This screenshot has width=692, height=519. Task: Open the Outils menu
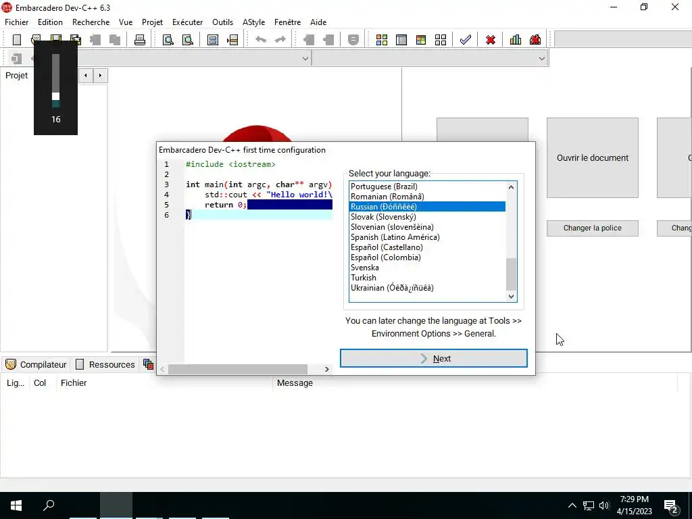(222, 22)
